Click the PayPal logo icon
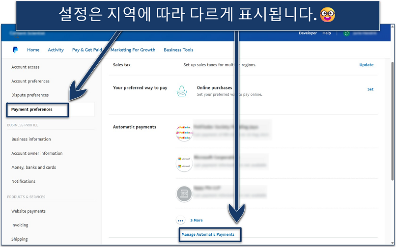The image size is (396, 247). tap(16, 50)
